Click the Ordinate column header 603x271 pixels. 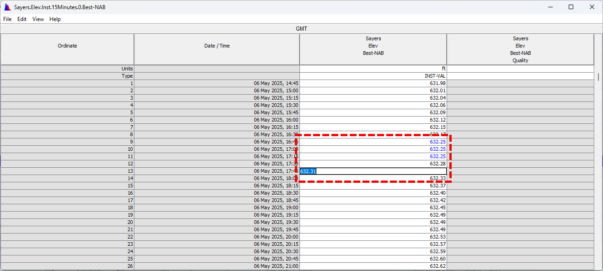tap(67, 46)
